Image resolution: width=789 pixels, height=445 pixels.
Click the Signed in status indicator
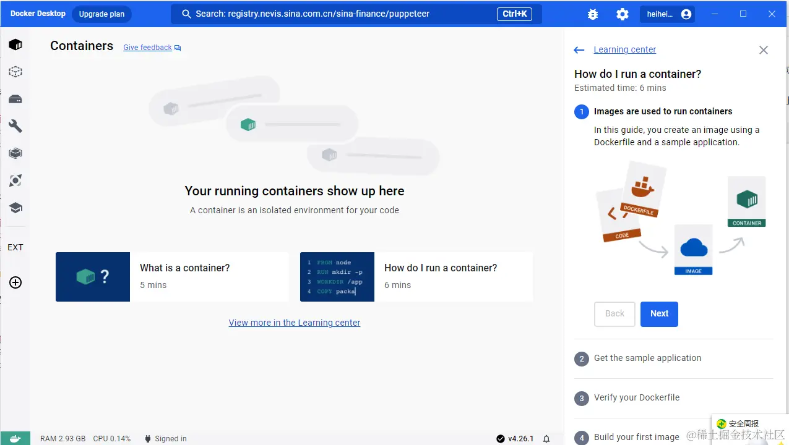click(165, 439)
